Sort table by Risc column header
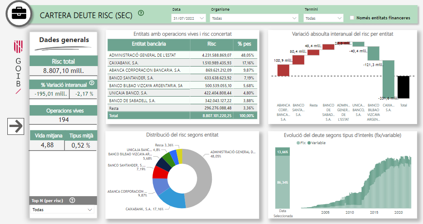The height and width of the screenshot is (224, 423). point(211,44)
